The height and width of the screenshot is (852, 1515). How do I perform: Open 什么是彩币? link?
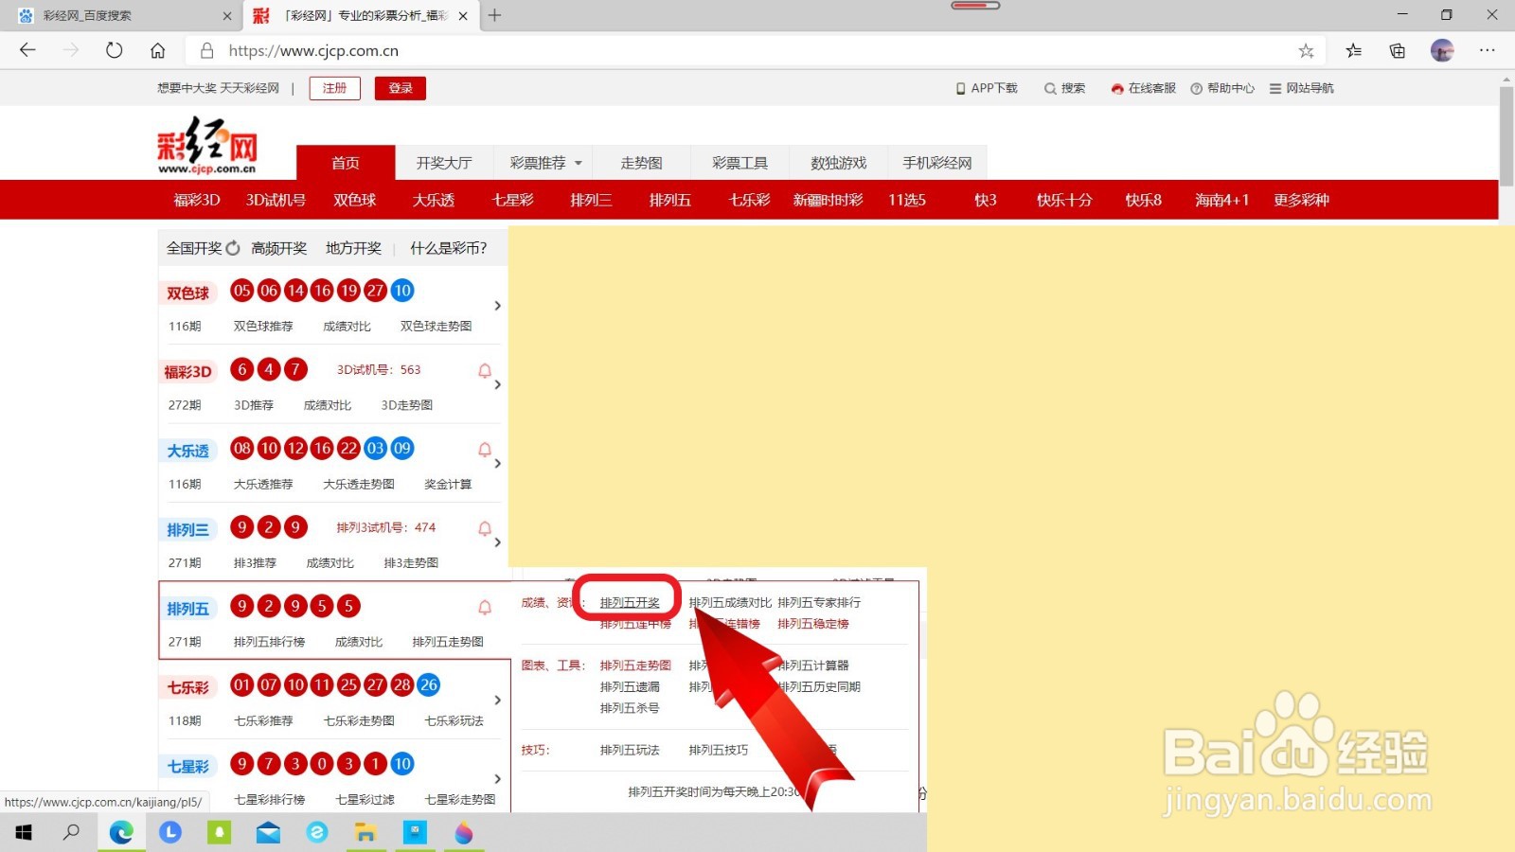coord(448,248)
